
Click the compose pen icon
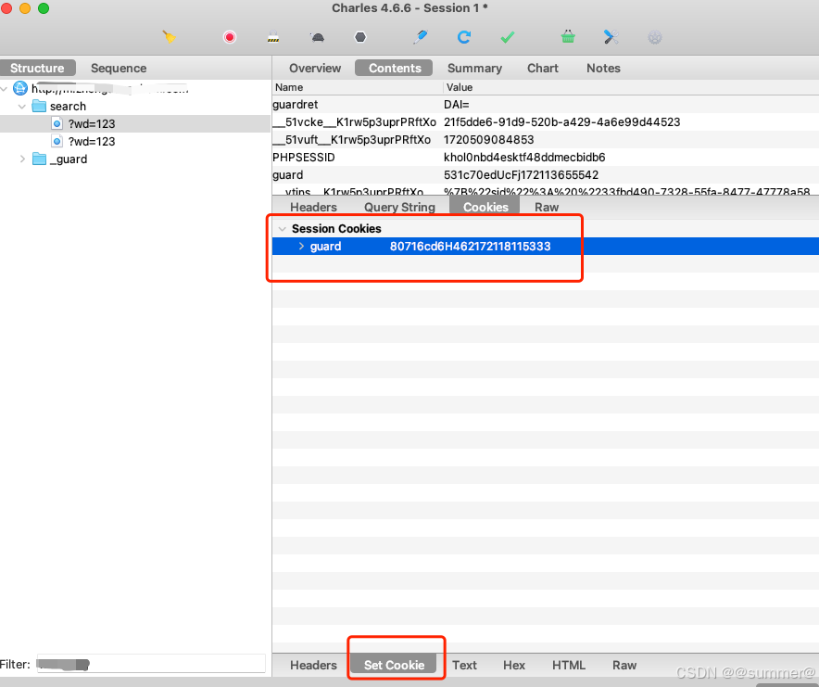click(x=421, y=37)
